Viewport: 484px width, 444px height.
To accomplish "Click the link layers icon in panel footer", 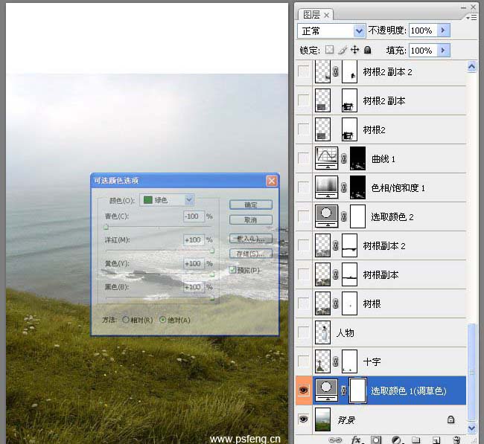I will point(335,440).
